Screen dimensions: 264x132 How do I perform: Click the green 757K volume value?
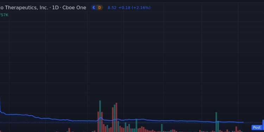[x=4, y=15]
